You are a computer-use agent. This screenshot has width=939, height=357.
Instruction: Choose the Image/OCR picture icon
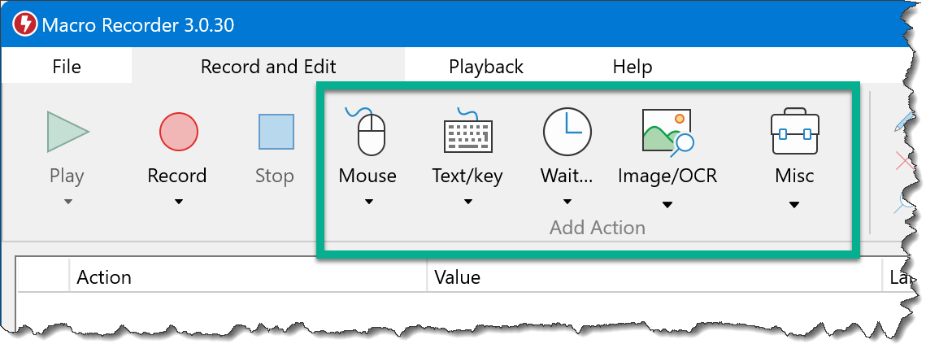(667, 132)
